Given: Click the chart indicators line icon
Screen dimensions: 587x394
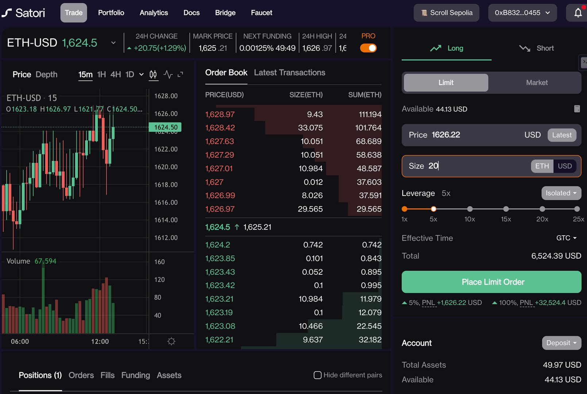Looking at the screenshot, I should pos(168,74).
